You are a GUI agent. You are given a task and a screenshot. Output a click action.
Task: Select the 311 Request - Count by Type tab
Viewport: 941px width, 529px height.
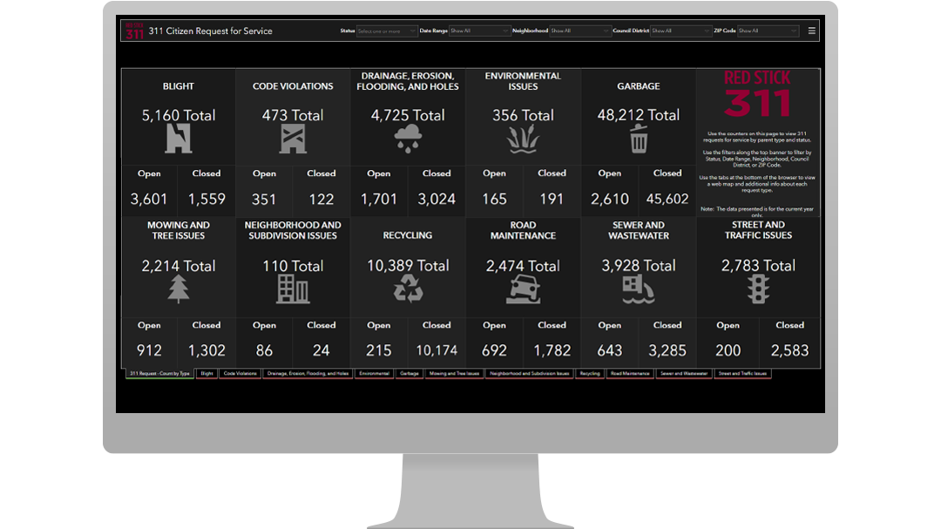tap(159, 374)
